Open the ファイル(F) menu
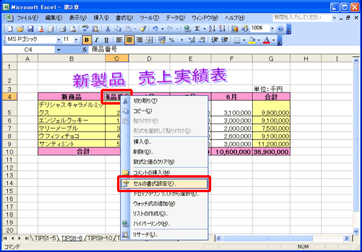The height and width of the screenshot is (252, 362). point(27,18)
